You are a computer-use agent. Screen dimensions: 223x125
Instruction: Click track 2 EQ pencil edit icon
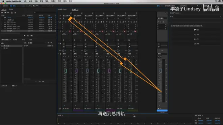pyautogui.click(x=75, y=47)
